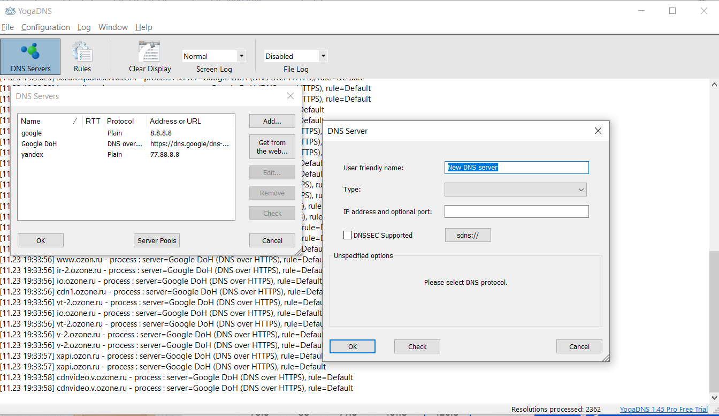Image resolution: width=719 pixels, height=416 pixels.
Task: Sort by RTT column header
Action: 93,121
